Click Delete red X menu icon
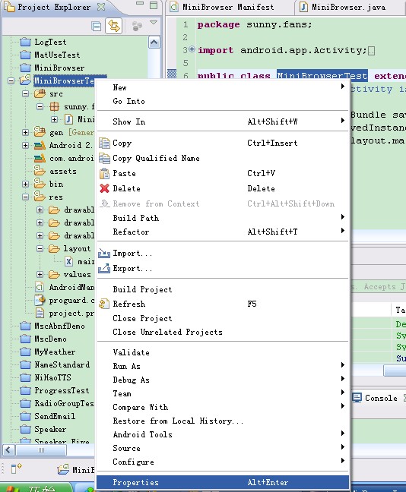Viewport: 406px width, 492px height. (x=104, y=188)
